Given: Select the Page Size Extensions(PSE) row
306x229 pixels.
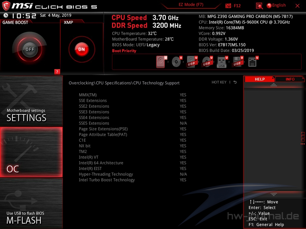Looking at the screenshot, I should click(x=133, y=129).
